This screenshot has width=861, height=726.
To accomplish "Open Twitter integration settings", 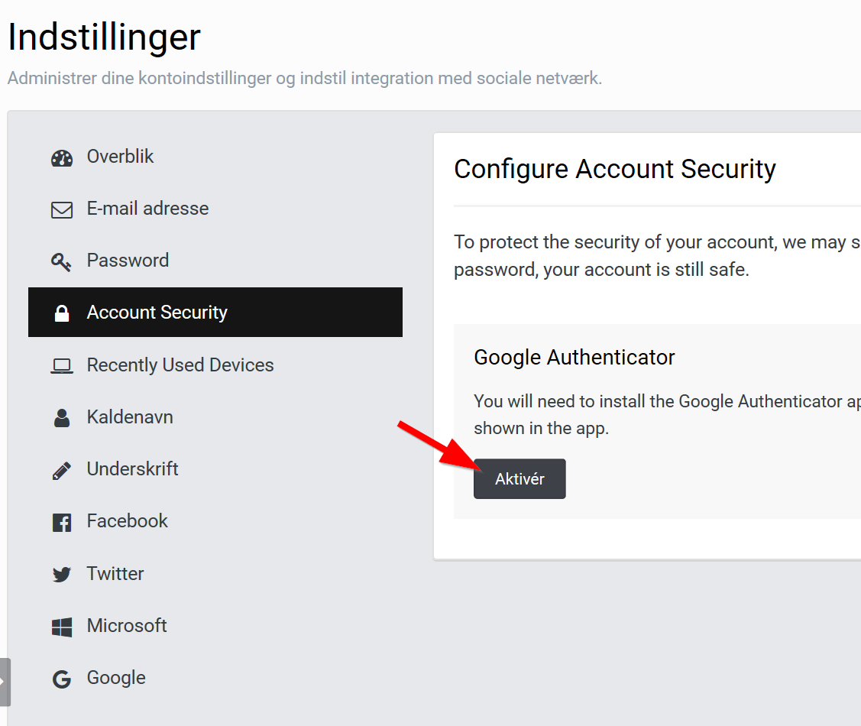I will pos(115,574).
